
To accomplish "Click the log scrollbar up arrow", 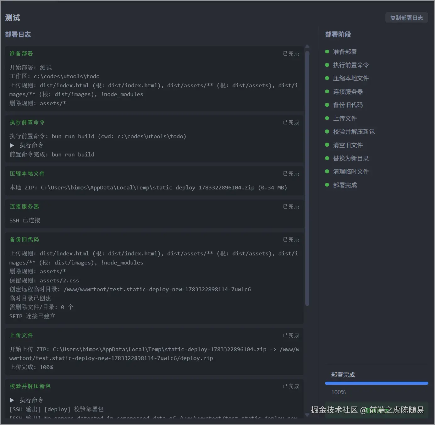I will click(307, 46).
